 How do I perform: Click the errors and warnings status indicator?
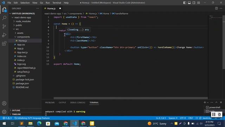(7, 118)
